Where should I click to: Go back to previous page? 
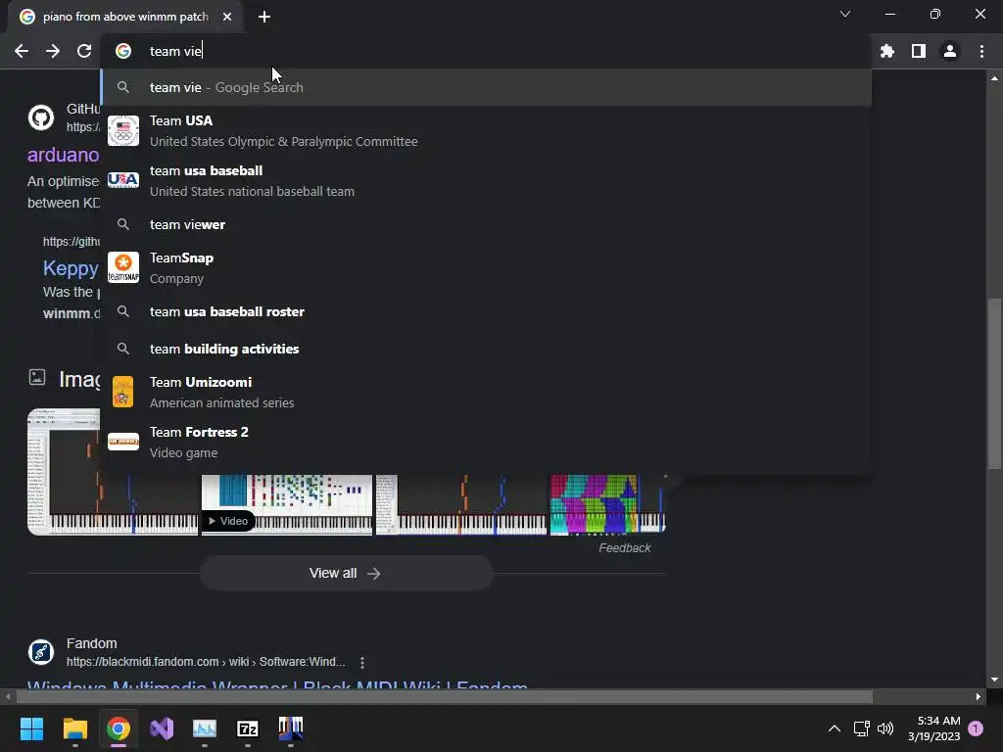[22, 51]
